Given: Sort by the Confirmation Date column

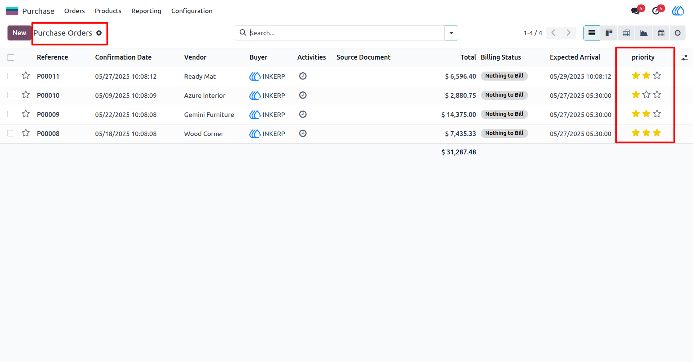Looking at the screenshot, I should 123,57.
